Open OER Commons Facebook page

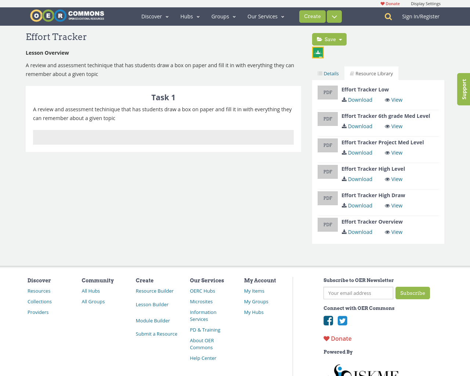pyautogui.click(x=328, y=320)
